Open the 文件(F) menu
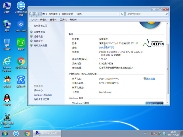Screen dimensions: 183x137 (x=34, y=20)
